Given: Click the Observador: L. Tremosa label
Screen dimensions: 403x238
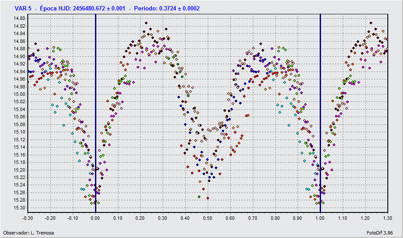Looking at the screenshot, I should click(x=29, y=233).
